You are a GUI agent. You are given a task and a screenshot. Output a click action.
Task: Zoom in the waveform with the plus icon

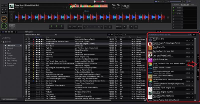tap(11, 15)
